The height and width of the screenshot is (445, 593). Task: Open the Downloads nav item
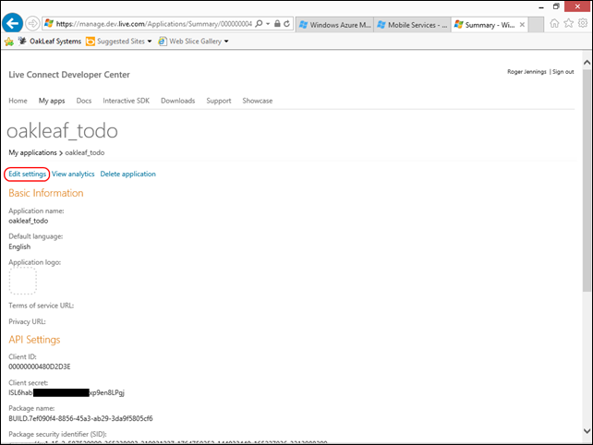[177, 101]
